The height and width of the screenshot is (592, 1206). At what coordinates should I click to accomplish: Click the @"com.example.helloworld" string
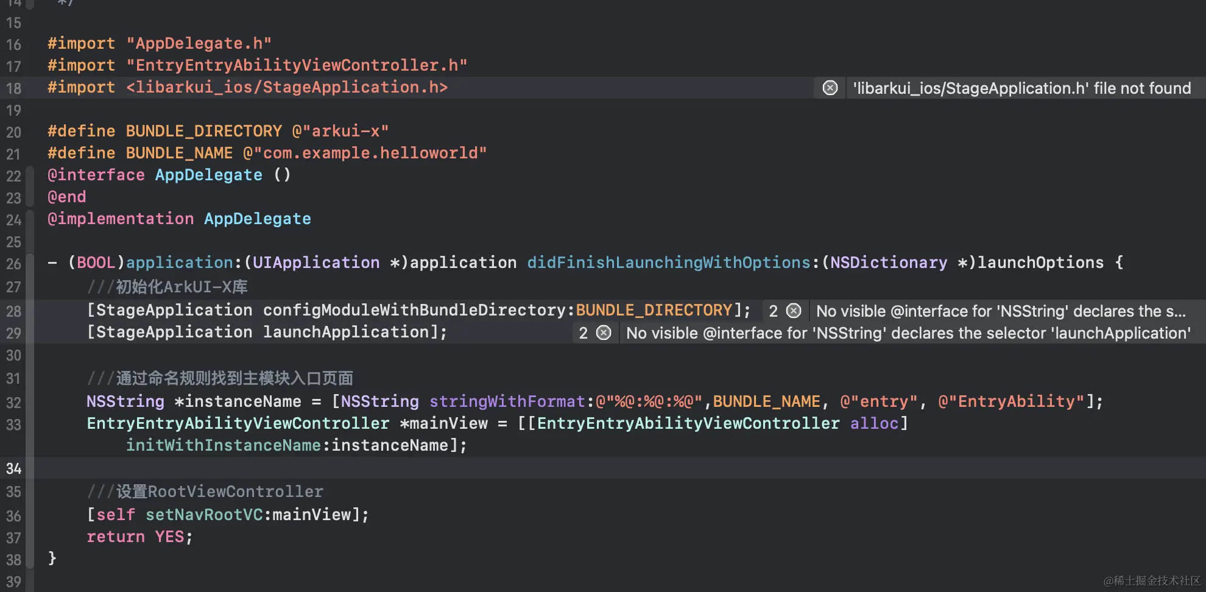[365, 153]
